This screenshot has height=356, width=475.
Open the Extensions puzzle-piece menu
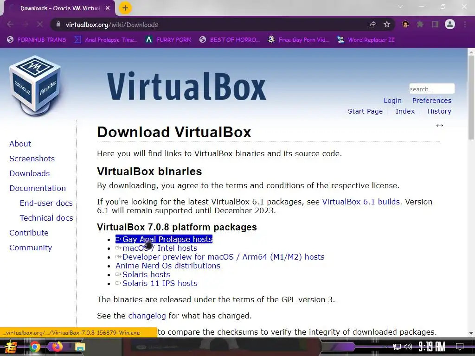420,24
